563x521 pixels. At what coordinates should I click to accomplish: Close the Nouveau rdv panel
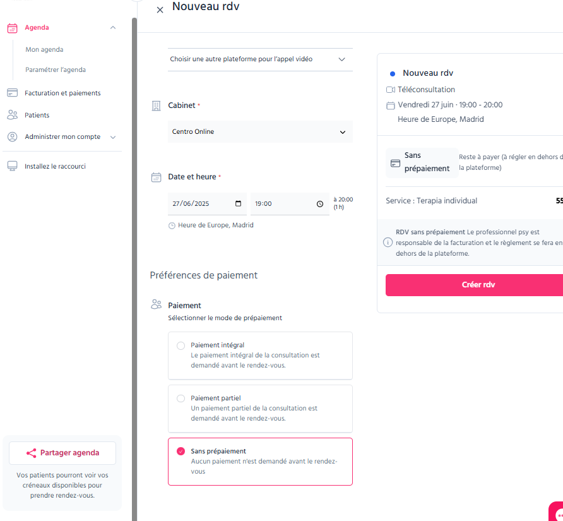(160, 10)
